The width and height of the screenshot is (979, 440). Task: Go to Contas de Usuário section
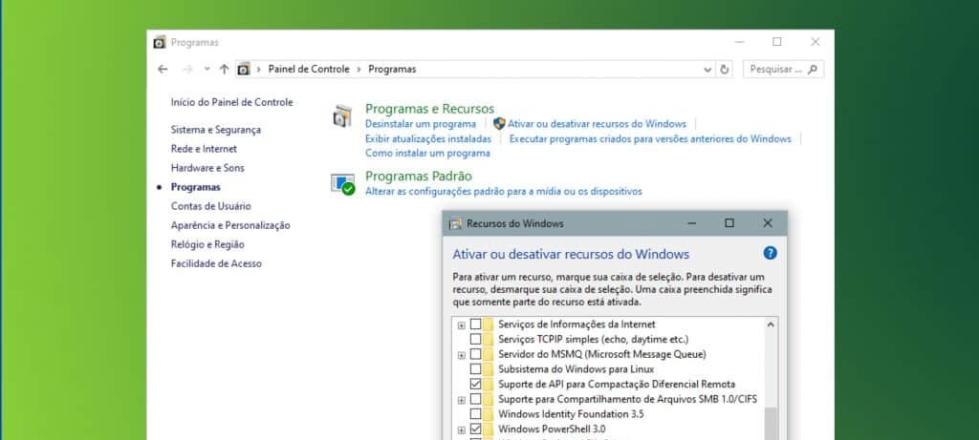(210, 206)
